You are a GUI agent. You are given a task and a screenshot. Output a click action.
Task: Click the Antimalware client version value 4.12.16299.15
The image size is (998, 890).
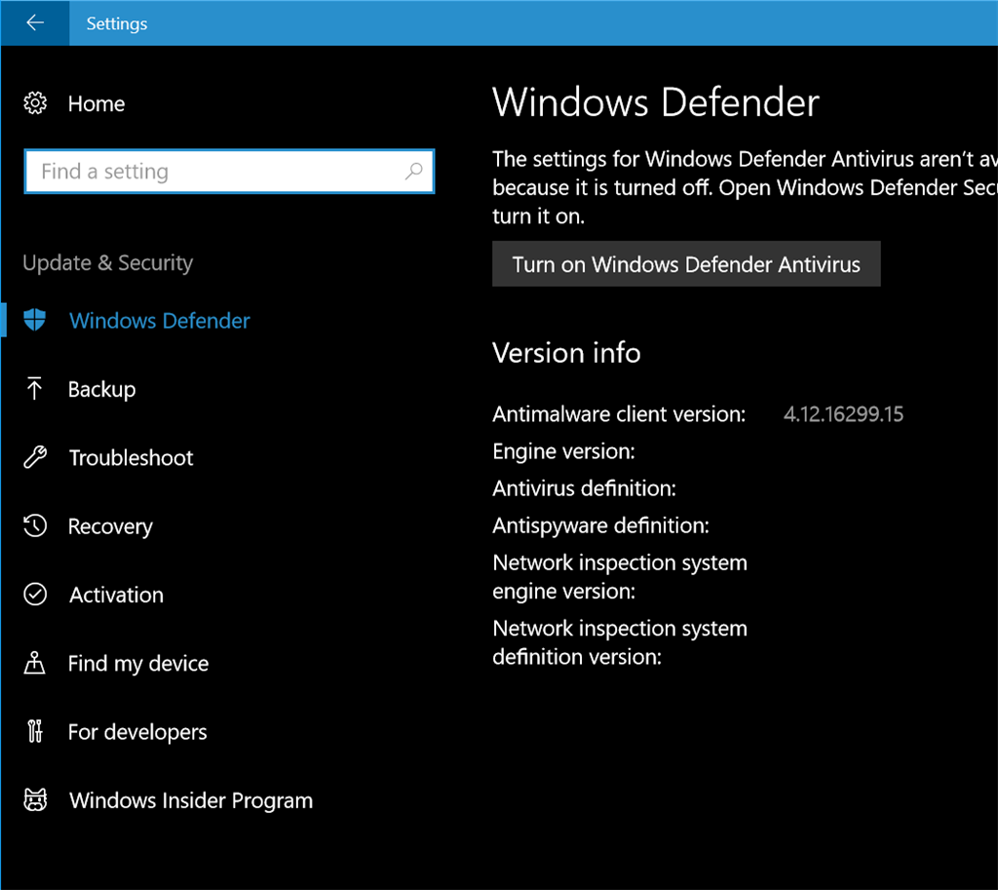click(x=843, y=414)
